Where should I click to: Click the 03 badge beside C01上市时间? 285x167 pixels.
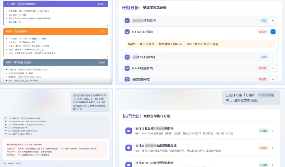127,57
